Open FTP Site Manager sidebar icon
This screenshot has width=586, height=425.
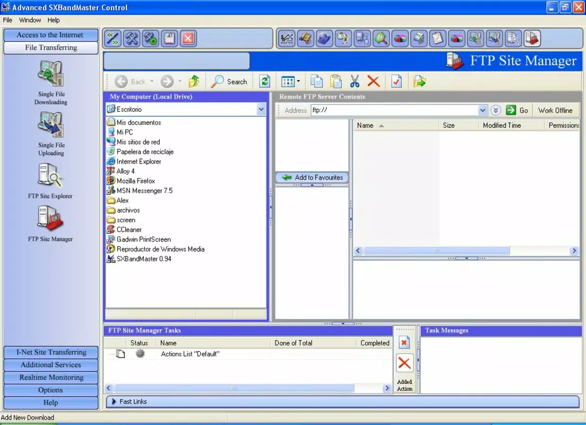(x=50, y=224)
